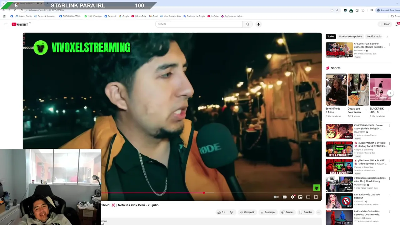The image size is (400, 225).
Task: Click the Guardar save button
Action: click(306, 212)
